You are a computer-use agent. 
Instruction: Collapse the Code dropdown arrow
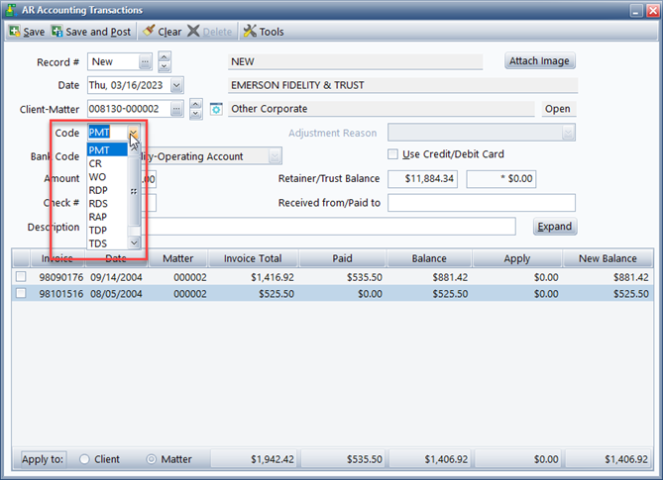click(x=134, y=133)
